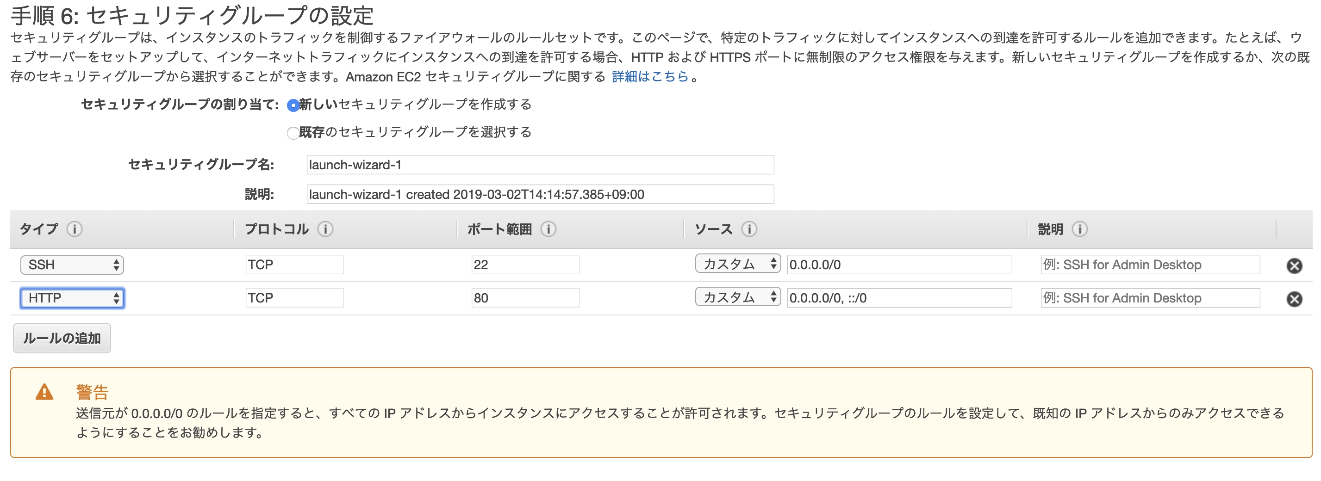The height and width of the screenshot is (481, 1321).
Task: Click the SSH row source field 0.0.0.0/0
Action: click(x=899, y=265)
